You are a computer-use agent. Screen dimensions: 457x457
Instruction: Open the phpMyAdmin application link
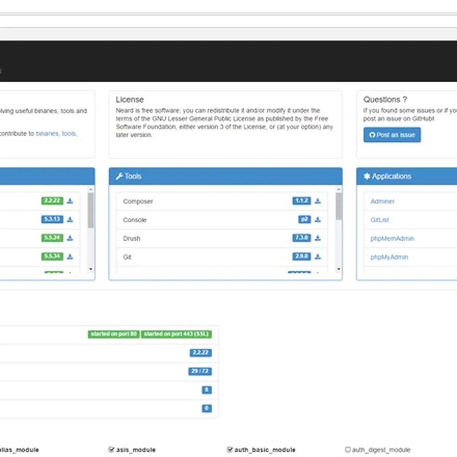[389, 257]
